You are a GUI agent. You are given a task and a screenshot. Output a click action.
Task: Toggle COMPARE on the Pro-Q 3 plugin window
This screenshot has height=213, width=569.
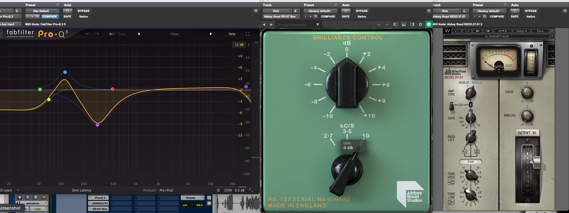coord(49,17)
